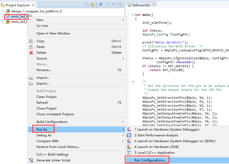Click the highlighted emio_led project folder icon

tap(8, 16)
